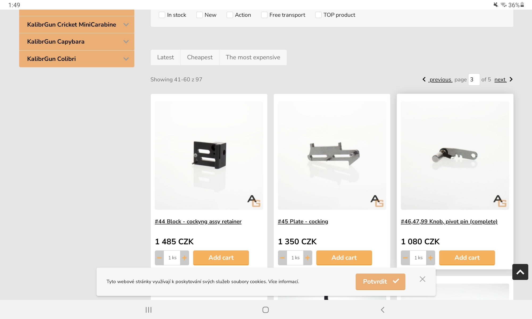Click the page number input field
Screen dimensions: 532x319
coord(474,79)
